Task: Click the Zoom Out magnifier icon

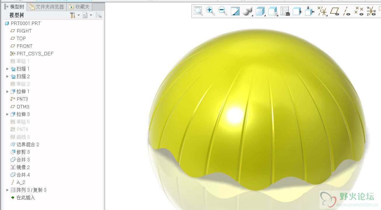Action: (223, 11)
